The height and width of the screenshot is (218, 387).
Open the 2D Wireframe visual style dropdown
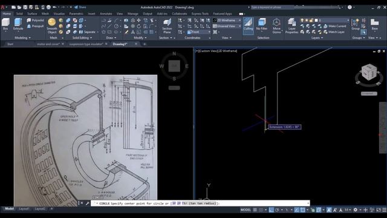coord(227,20)
